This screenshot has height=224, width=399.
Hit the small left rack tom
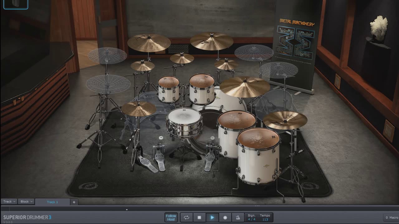pyautogui.click(x=168, y=89)
